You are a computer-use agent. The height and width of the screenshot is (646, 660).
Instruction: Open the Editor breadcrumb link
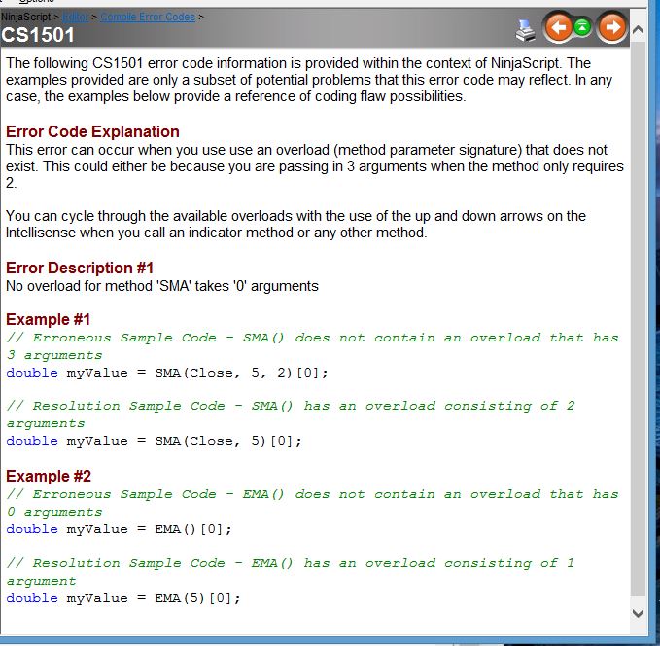point(76,17)
